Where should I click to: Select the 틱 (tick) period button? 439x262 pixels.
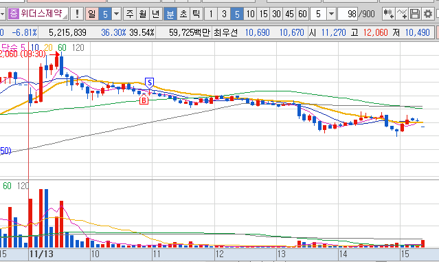[196, 14]
